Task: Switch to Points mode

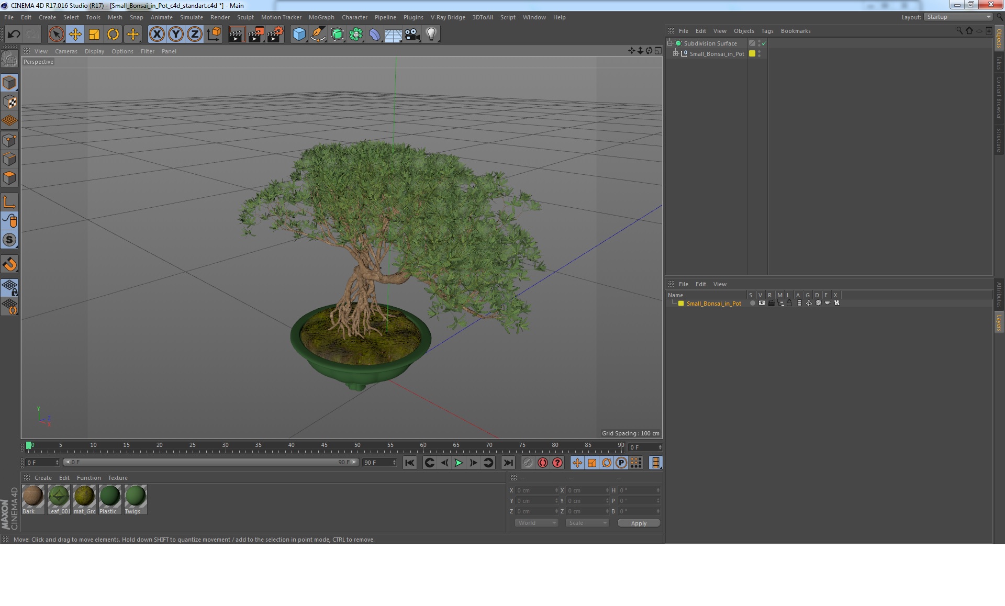Action: tap(9, 140)
